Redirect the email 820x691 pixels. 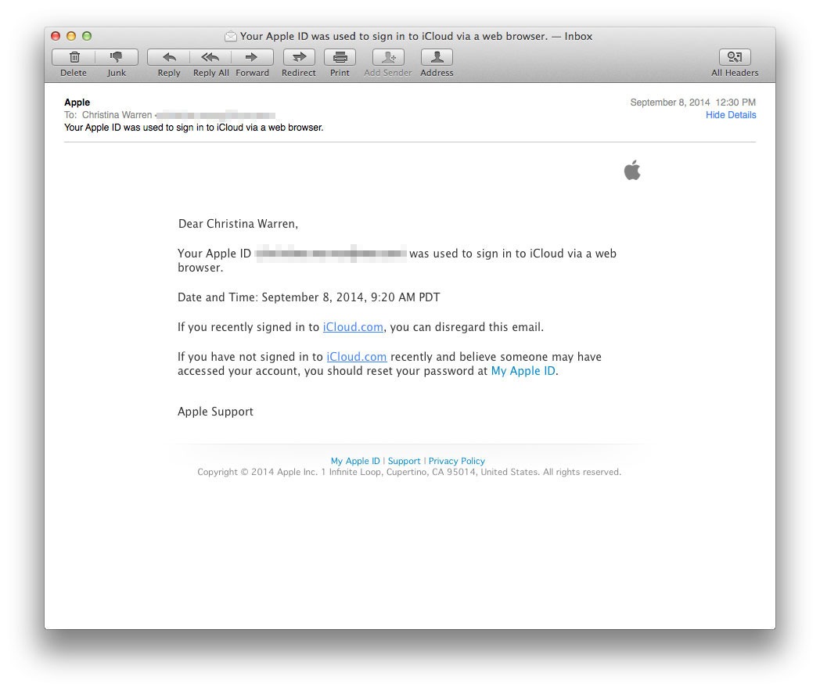299,57
